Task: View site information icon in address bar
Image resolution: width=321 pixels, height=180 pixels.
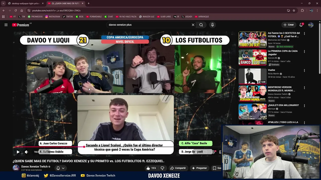Action: (x=29, y=10)
